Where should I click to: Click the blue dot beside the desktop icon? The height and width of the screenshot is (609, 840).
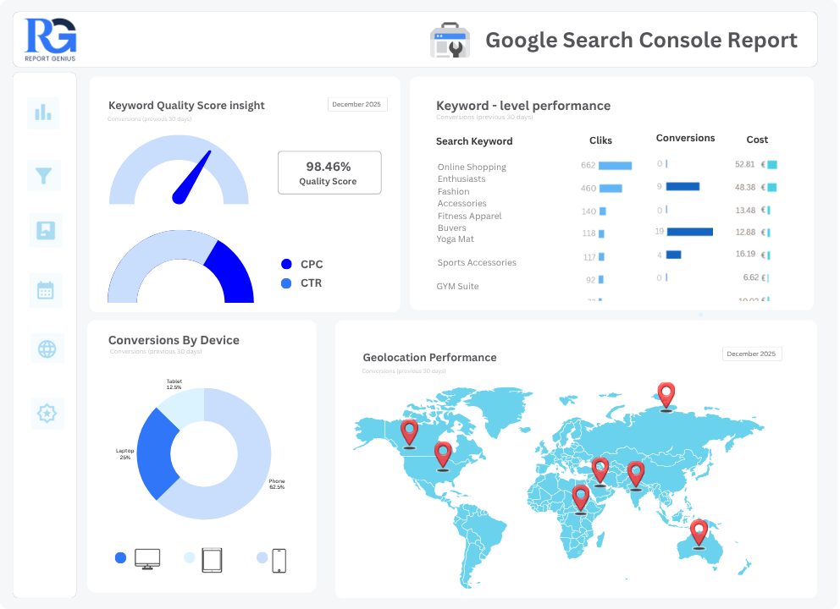coord(120,557)
